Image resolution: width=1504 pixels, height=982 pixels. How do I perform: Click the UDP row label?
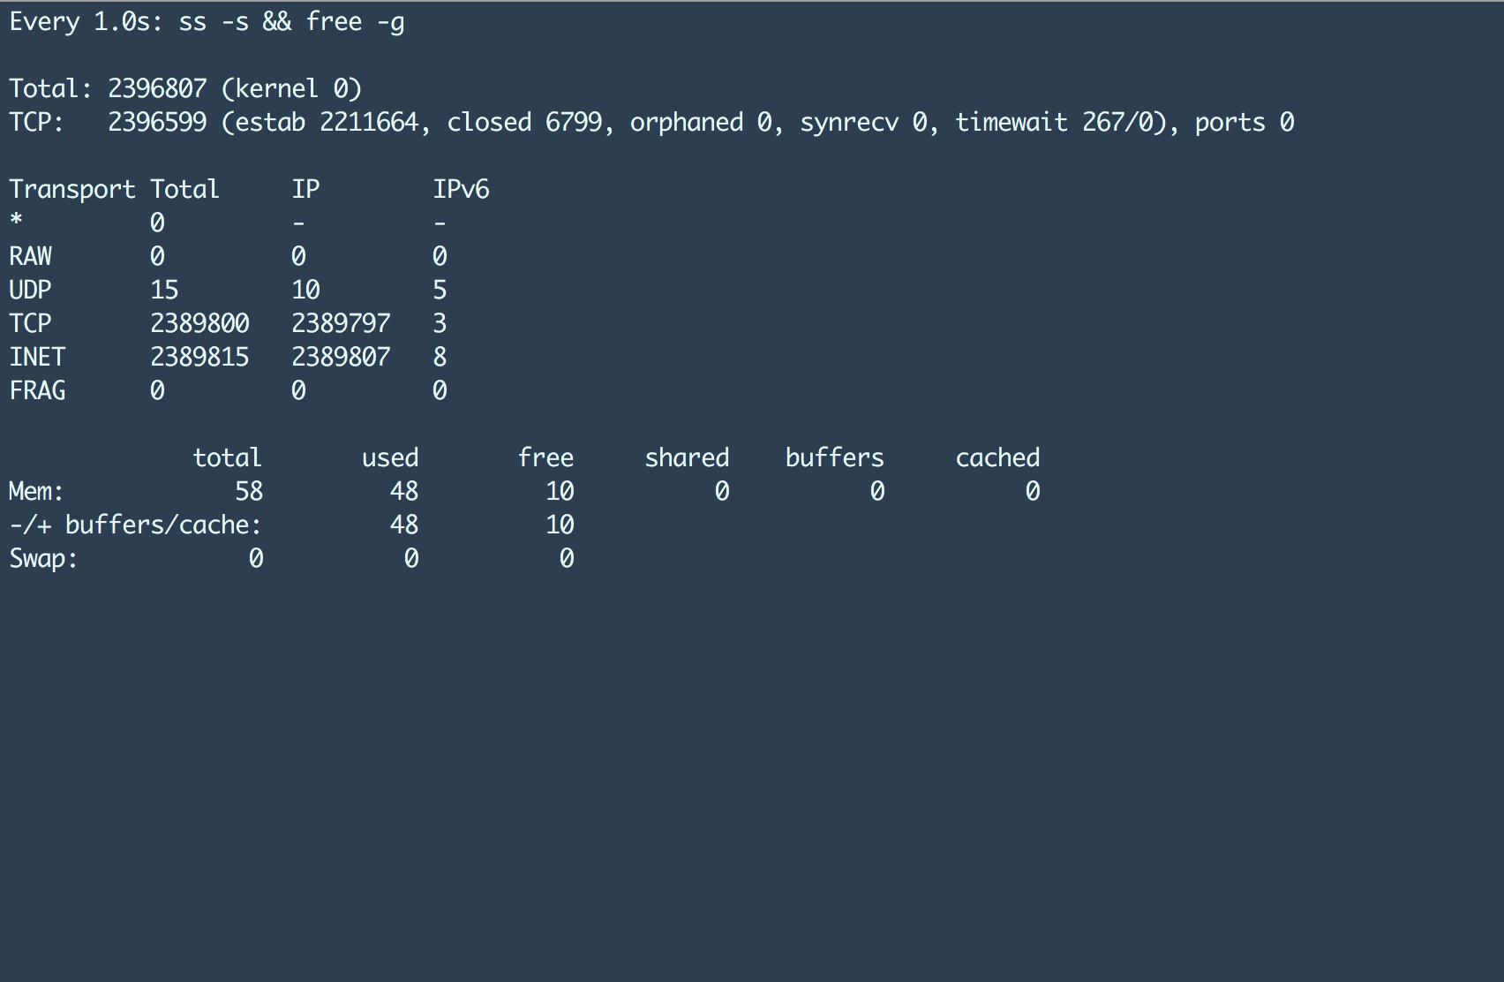point(30,290)
